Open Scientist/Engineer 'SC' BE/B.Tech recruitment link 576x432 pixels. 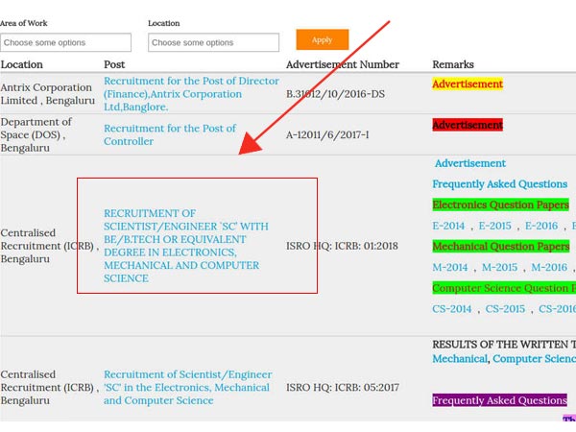pos(186,246)
